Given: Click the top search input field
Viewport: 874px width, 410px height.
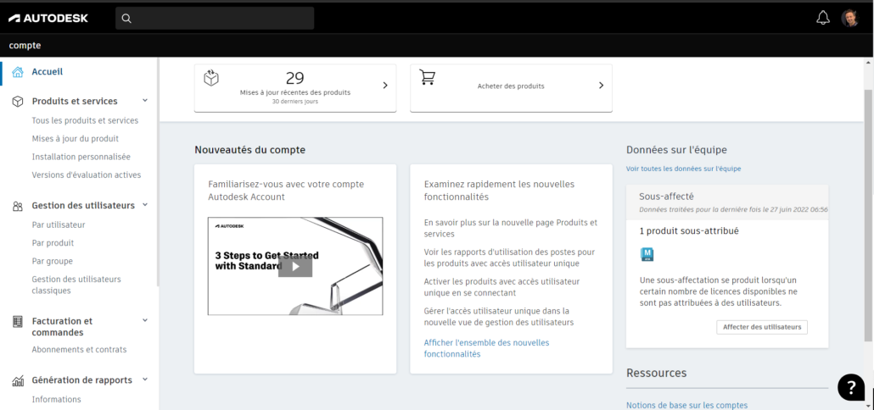Looking at the screenshot, I should coord(215,19).
